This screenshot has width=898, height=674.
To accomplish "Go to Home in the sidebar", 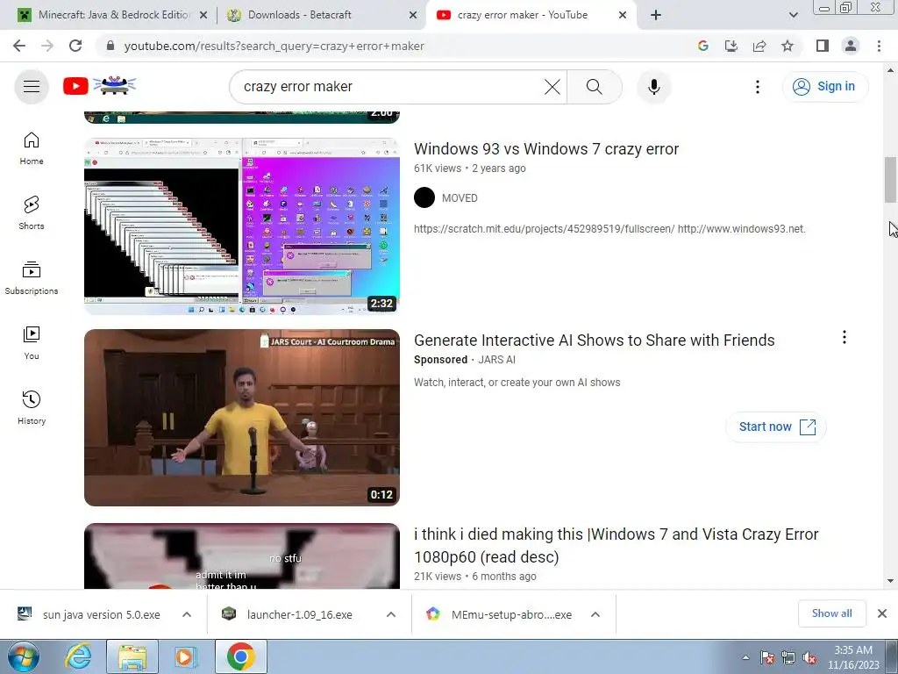I will point(32,148).
